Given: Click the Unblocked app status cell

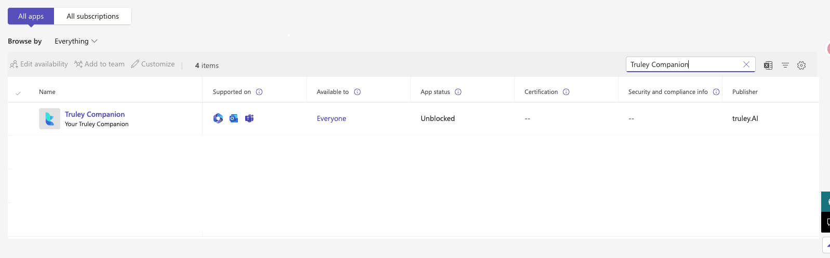Looking at the screenshot, I should coord(438,118).
